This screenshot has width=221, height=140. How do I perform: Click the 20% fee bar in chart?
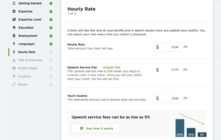180,128
